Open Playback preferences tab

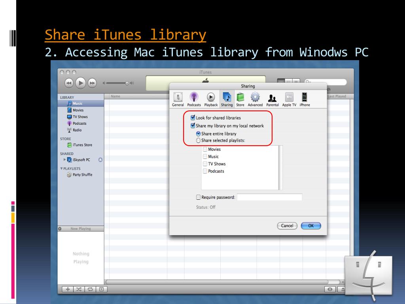point(211,99)
